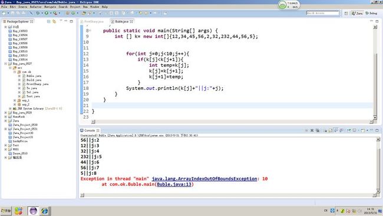Toggle Link with Editor in Package Explorer

coord(54,21)
